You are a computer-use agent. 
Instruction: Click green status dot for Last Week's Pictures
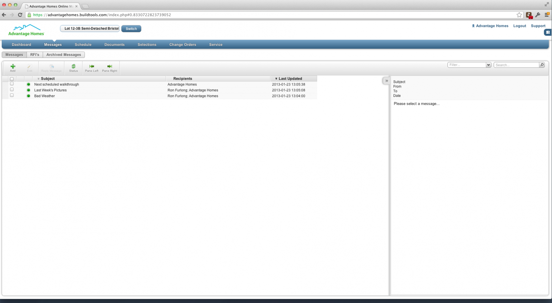pyautogui.click(x=29, y=90)
